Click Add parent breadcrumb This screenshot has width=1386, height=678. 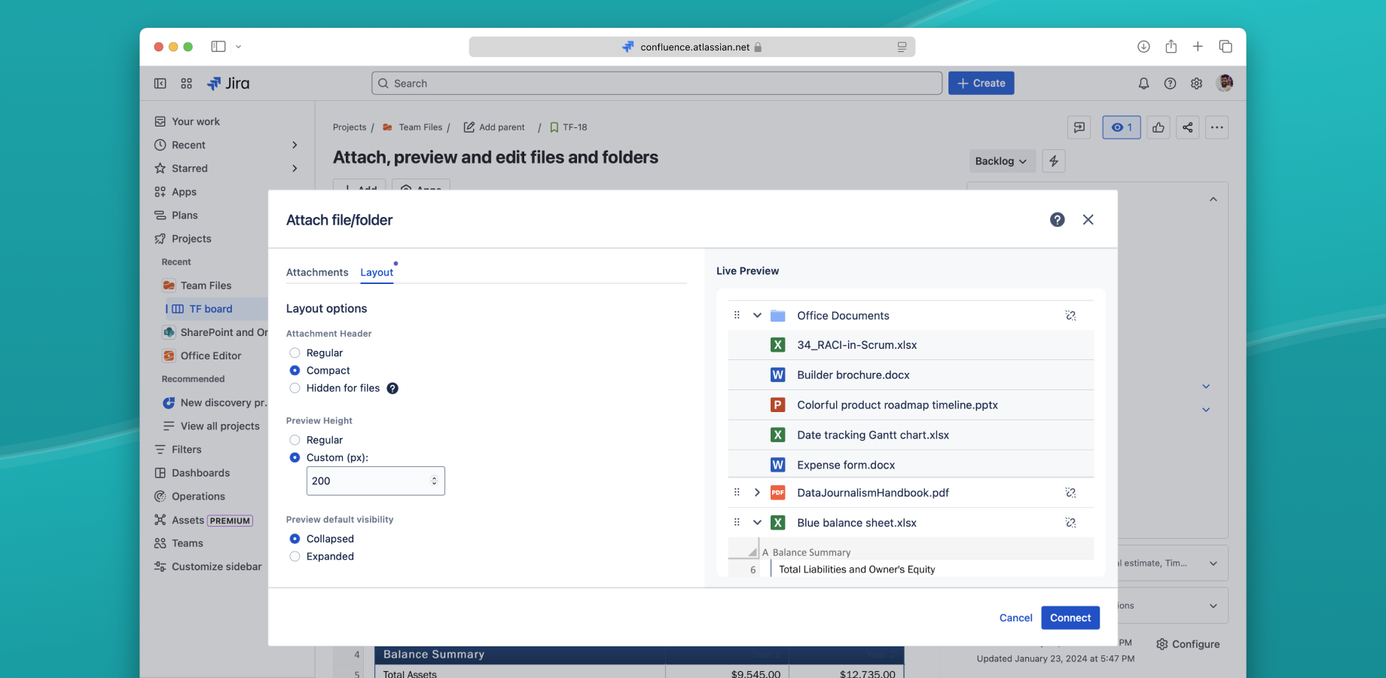click(494, 127)
